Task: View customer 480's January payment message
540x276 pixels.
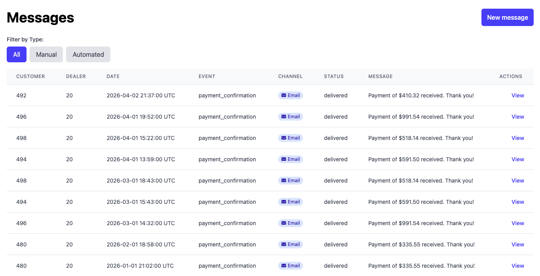Action: (x=517, y=266)
